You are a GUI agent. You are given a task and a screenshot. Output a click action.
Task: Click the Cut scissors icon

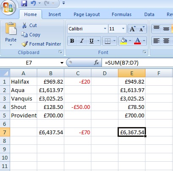pos(25,25)
